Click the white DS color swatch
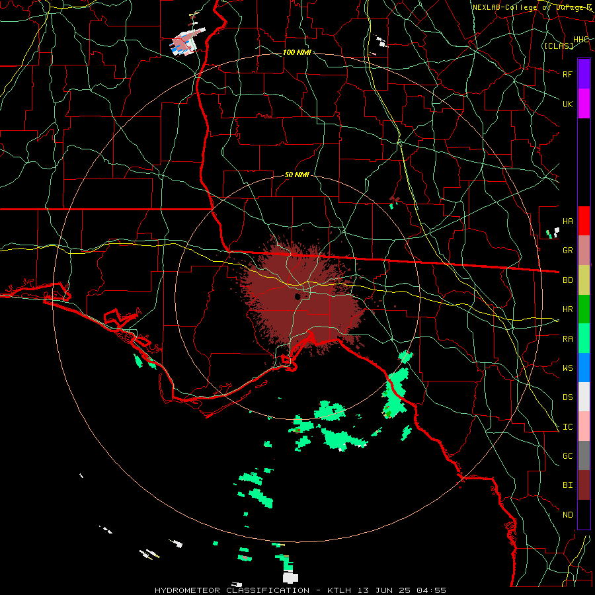 pyautogui.click(x=584, y=397)
